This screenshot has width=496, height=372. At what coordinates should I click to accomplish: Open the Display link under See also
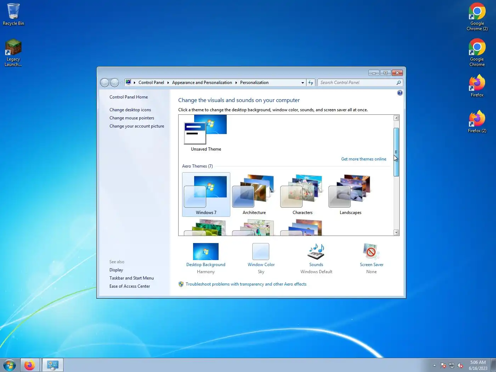click(116, 270)
